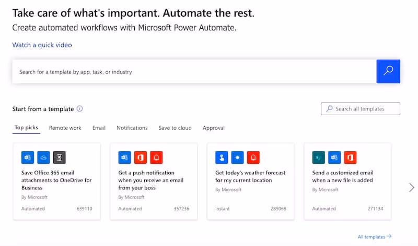Viewport: 418px width, 246px height.
Task: Click the hourglass delay icon on first card
Action: point(59,157)
